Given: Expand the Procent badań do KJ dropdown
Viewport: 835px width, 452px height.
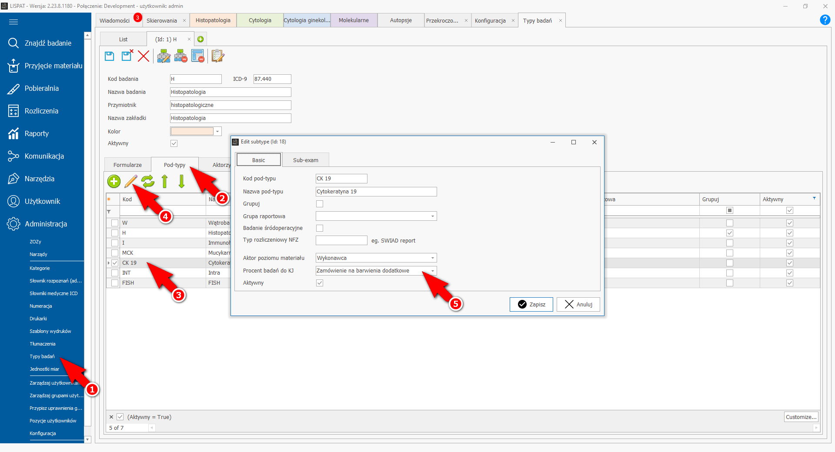Looking at the screenshot, I should (x=432, y=271).
